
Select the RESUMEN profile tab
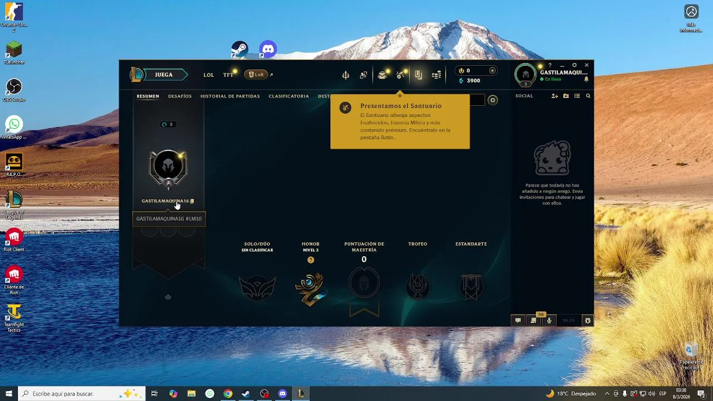148,96
